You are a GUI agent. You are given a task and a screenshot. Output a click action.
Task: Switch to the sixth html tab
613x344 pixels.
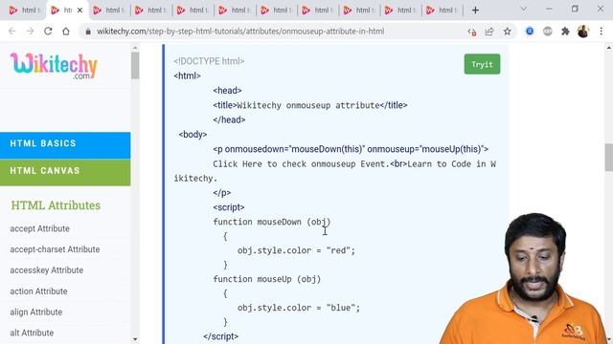[x=235, y=11]
